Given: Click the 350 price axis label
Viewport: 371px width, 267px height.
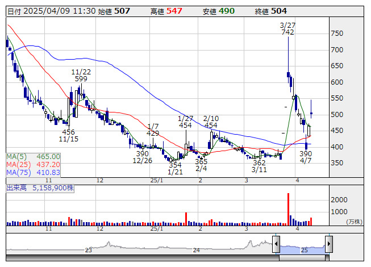Looking at the screenshot, I should [337, 163].
